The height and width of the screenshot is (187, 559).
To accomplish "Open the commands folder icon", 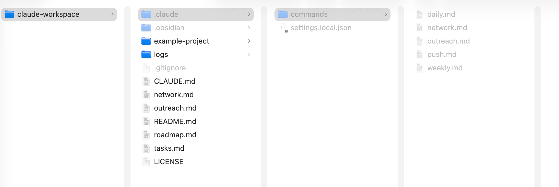I will tap(282, 14).
